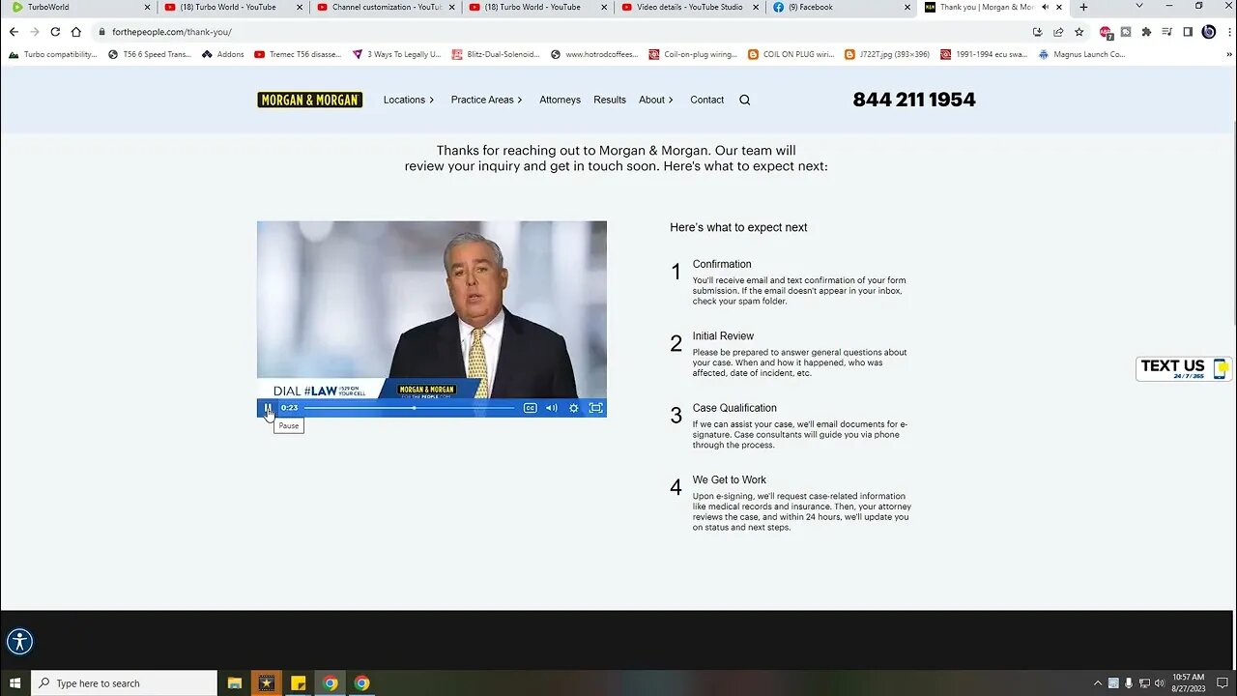The width and height of the screenshot is (1237, 696).
Task: Switch to the Channel customization tab
Action: (x=384, y=7)
